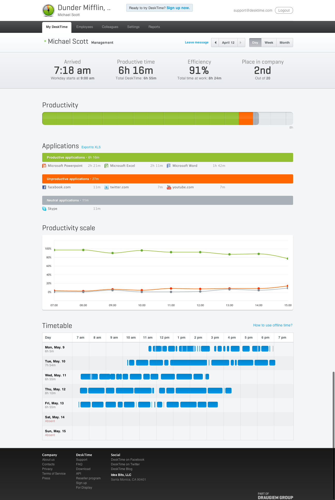
Task: Open the Colleagues tab
Action: [110, 27]
